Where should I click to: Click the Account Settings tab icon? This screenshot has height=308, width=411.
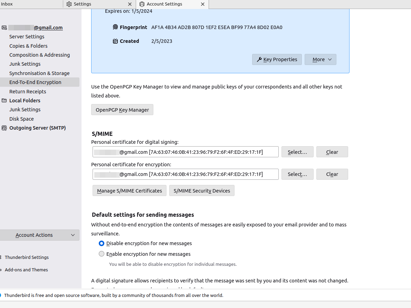click(142, 4)
